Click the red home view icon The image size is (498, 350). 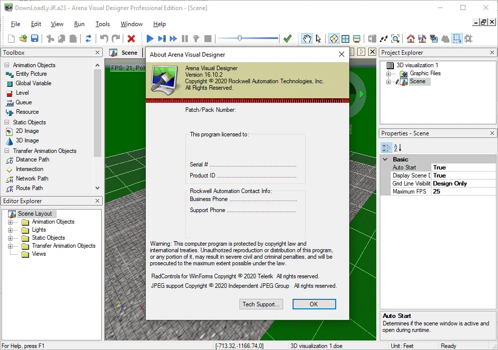click(411, 39)
